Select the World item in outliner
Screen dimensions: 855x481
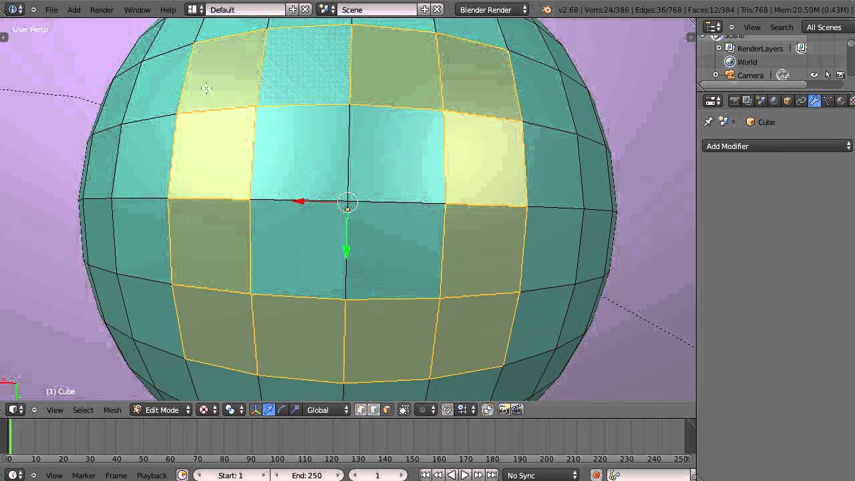pyautogui.click(x=747, y=61)
